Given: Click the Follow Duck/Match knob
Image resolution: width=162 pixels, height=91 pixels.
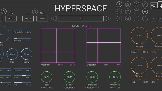Looking at the screenshot, I should pyautogui.click(x=69, y=77).
